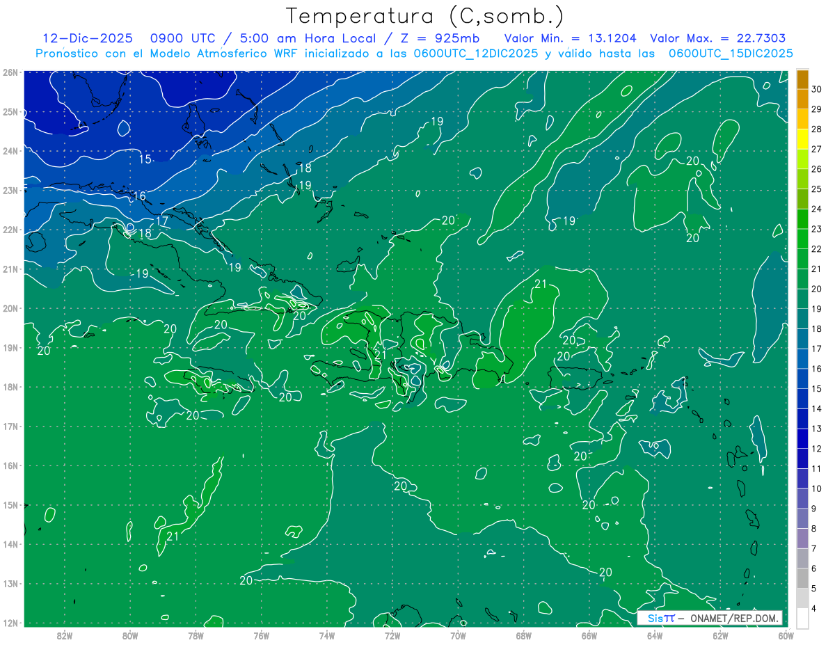Click the "80W" longitude axis label
Viewport: 835px width, 645px height.
click(130, 635)
